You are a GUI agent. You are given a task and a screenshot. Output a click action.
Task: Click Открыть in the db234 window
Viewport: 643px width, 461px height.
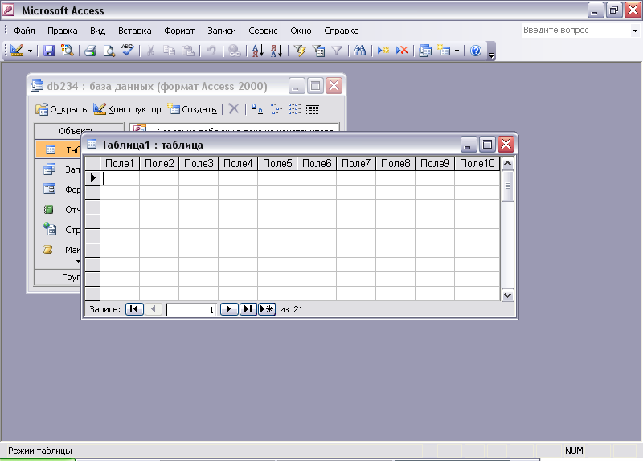[x=61, y=109]
